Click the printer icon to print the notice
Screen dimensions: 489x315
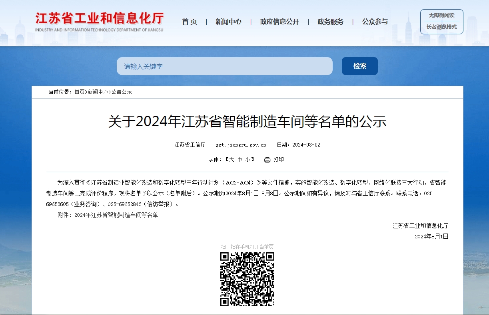[267, 159]
